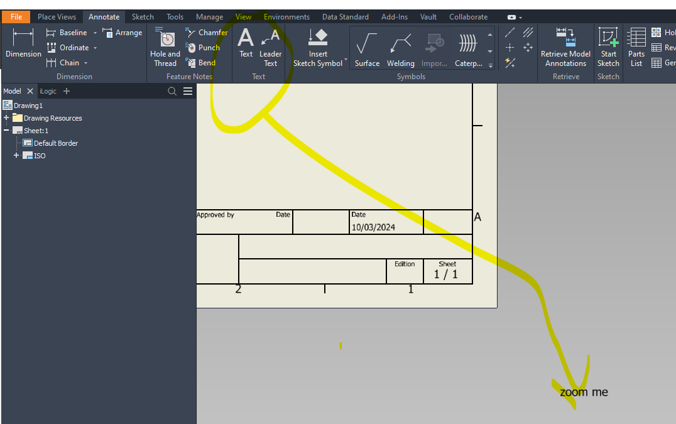The width and height of the screenshot is (676, 424).
Task: Click Retrieve Model Annotations
Action: (565, 47)
